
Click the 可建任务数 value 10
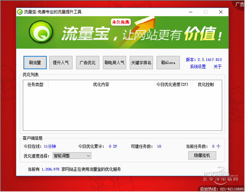pyautogui.click(x=159, y=147)
